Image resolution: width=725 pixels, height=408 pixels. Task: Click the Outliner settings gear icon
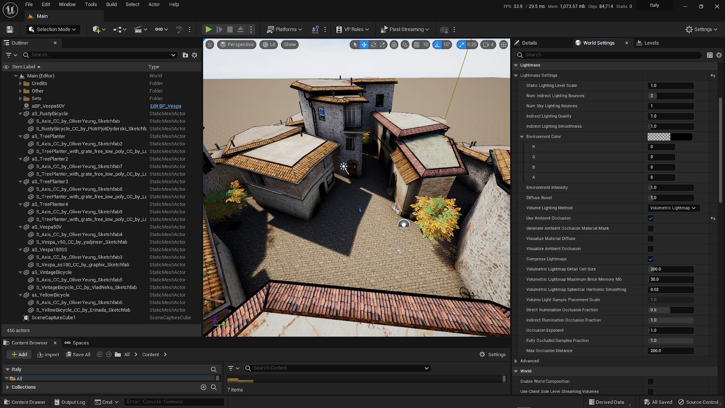click(194, 55)
